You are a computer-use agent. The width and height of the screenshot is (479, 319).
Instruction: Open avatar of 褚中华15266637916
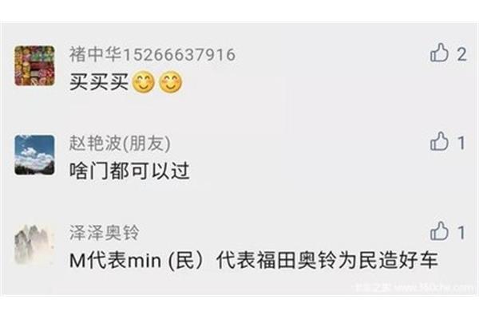[x=34, y=65]
